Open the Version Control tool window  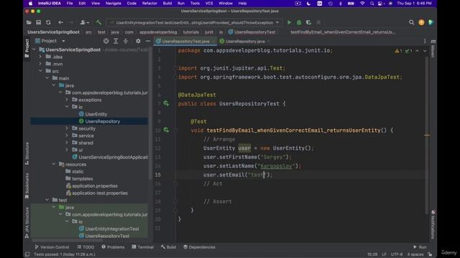(x=52, y=247)
